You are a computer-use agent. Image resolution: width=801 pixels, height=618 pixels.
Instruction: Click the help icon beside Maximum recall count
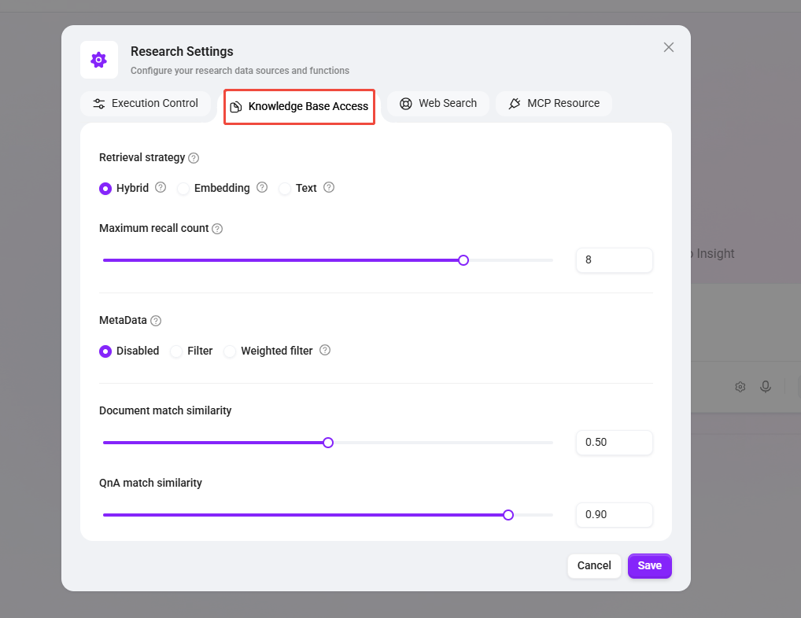pos(217,229)
